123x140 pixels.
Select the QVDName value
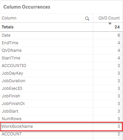click(12, 51)
